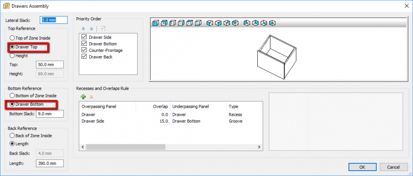Click the Type column header

244,107
